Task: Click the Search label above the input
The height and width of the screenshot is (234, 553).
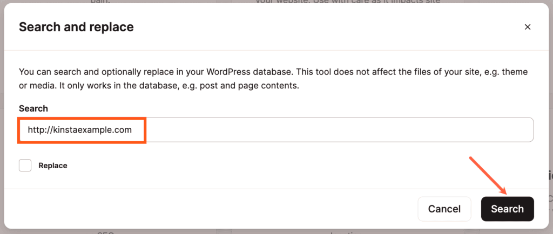Action: click(33, 108)
